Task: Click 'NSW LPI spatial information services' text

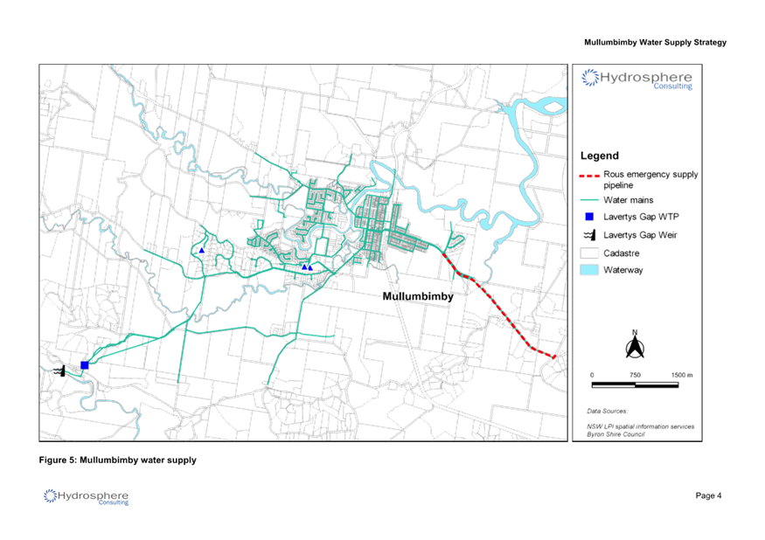Action: [640, 426]
